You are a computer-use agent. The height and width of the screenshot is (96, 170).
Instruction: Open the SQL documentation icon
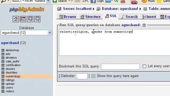click(37, 19)
